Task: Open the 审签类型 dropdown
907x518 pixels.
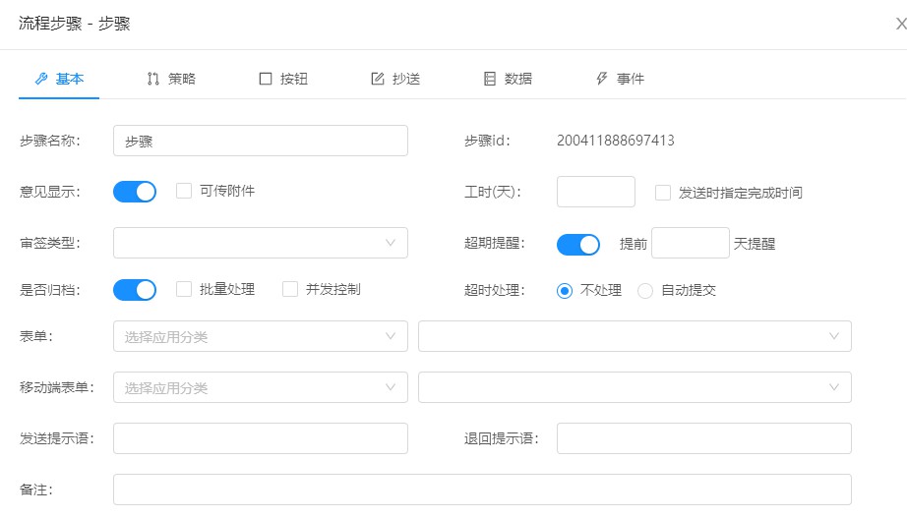Action: point(261,243)
